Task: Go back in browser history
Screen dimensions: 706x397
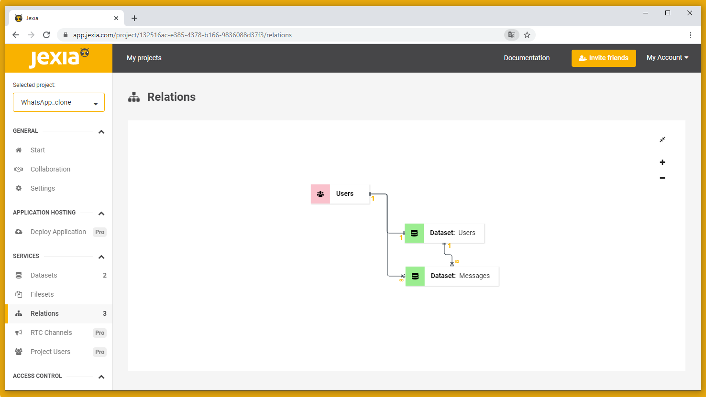Action: (16, 35)
